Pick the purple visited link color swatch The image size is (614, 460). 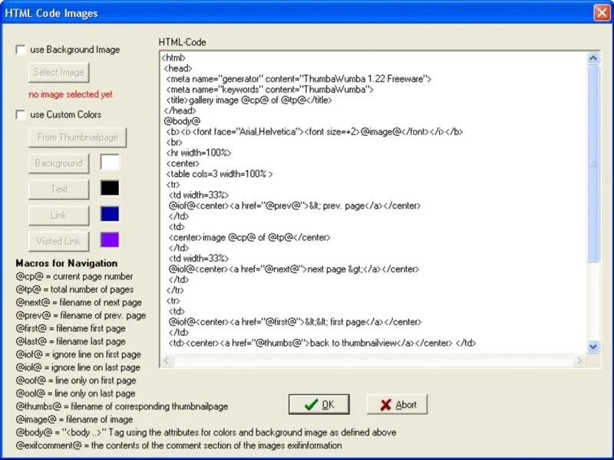[110, 240]
